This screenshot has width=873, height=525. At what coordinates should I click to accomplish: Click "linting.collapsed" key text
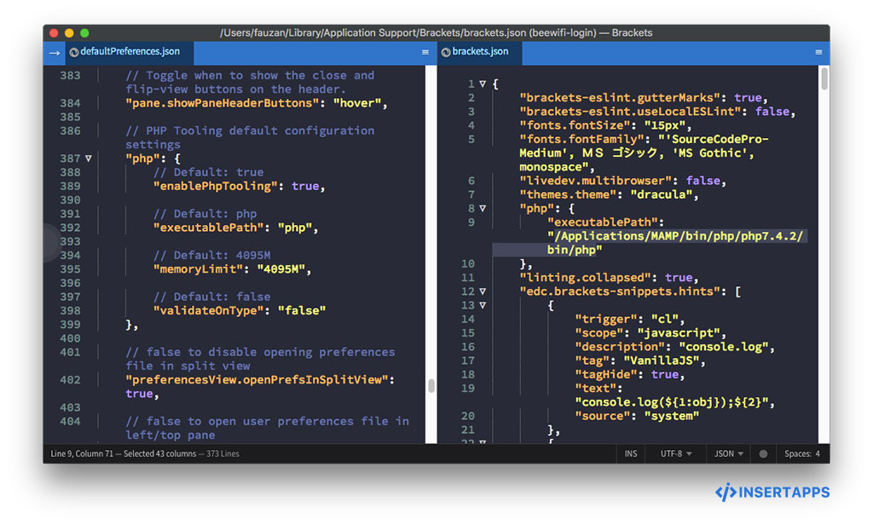(585, 278)
